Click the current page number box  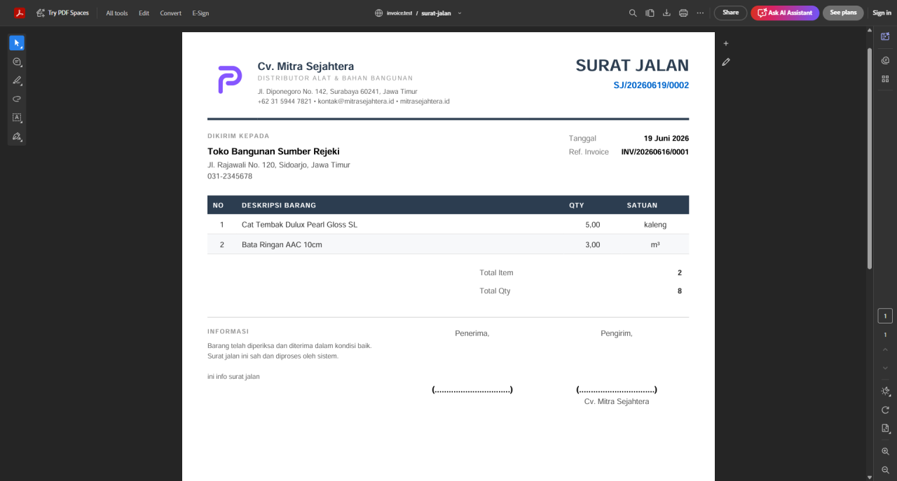(x=885, y=316)
